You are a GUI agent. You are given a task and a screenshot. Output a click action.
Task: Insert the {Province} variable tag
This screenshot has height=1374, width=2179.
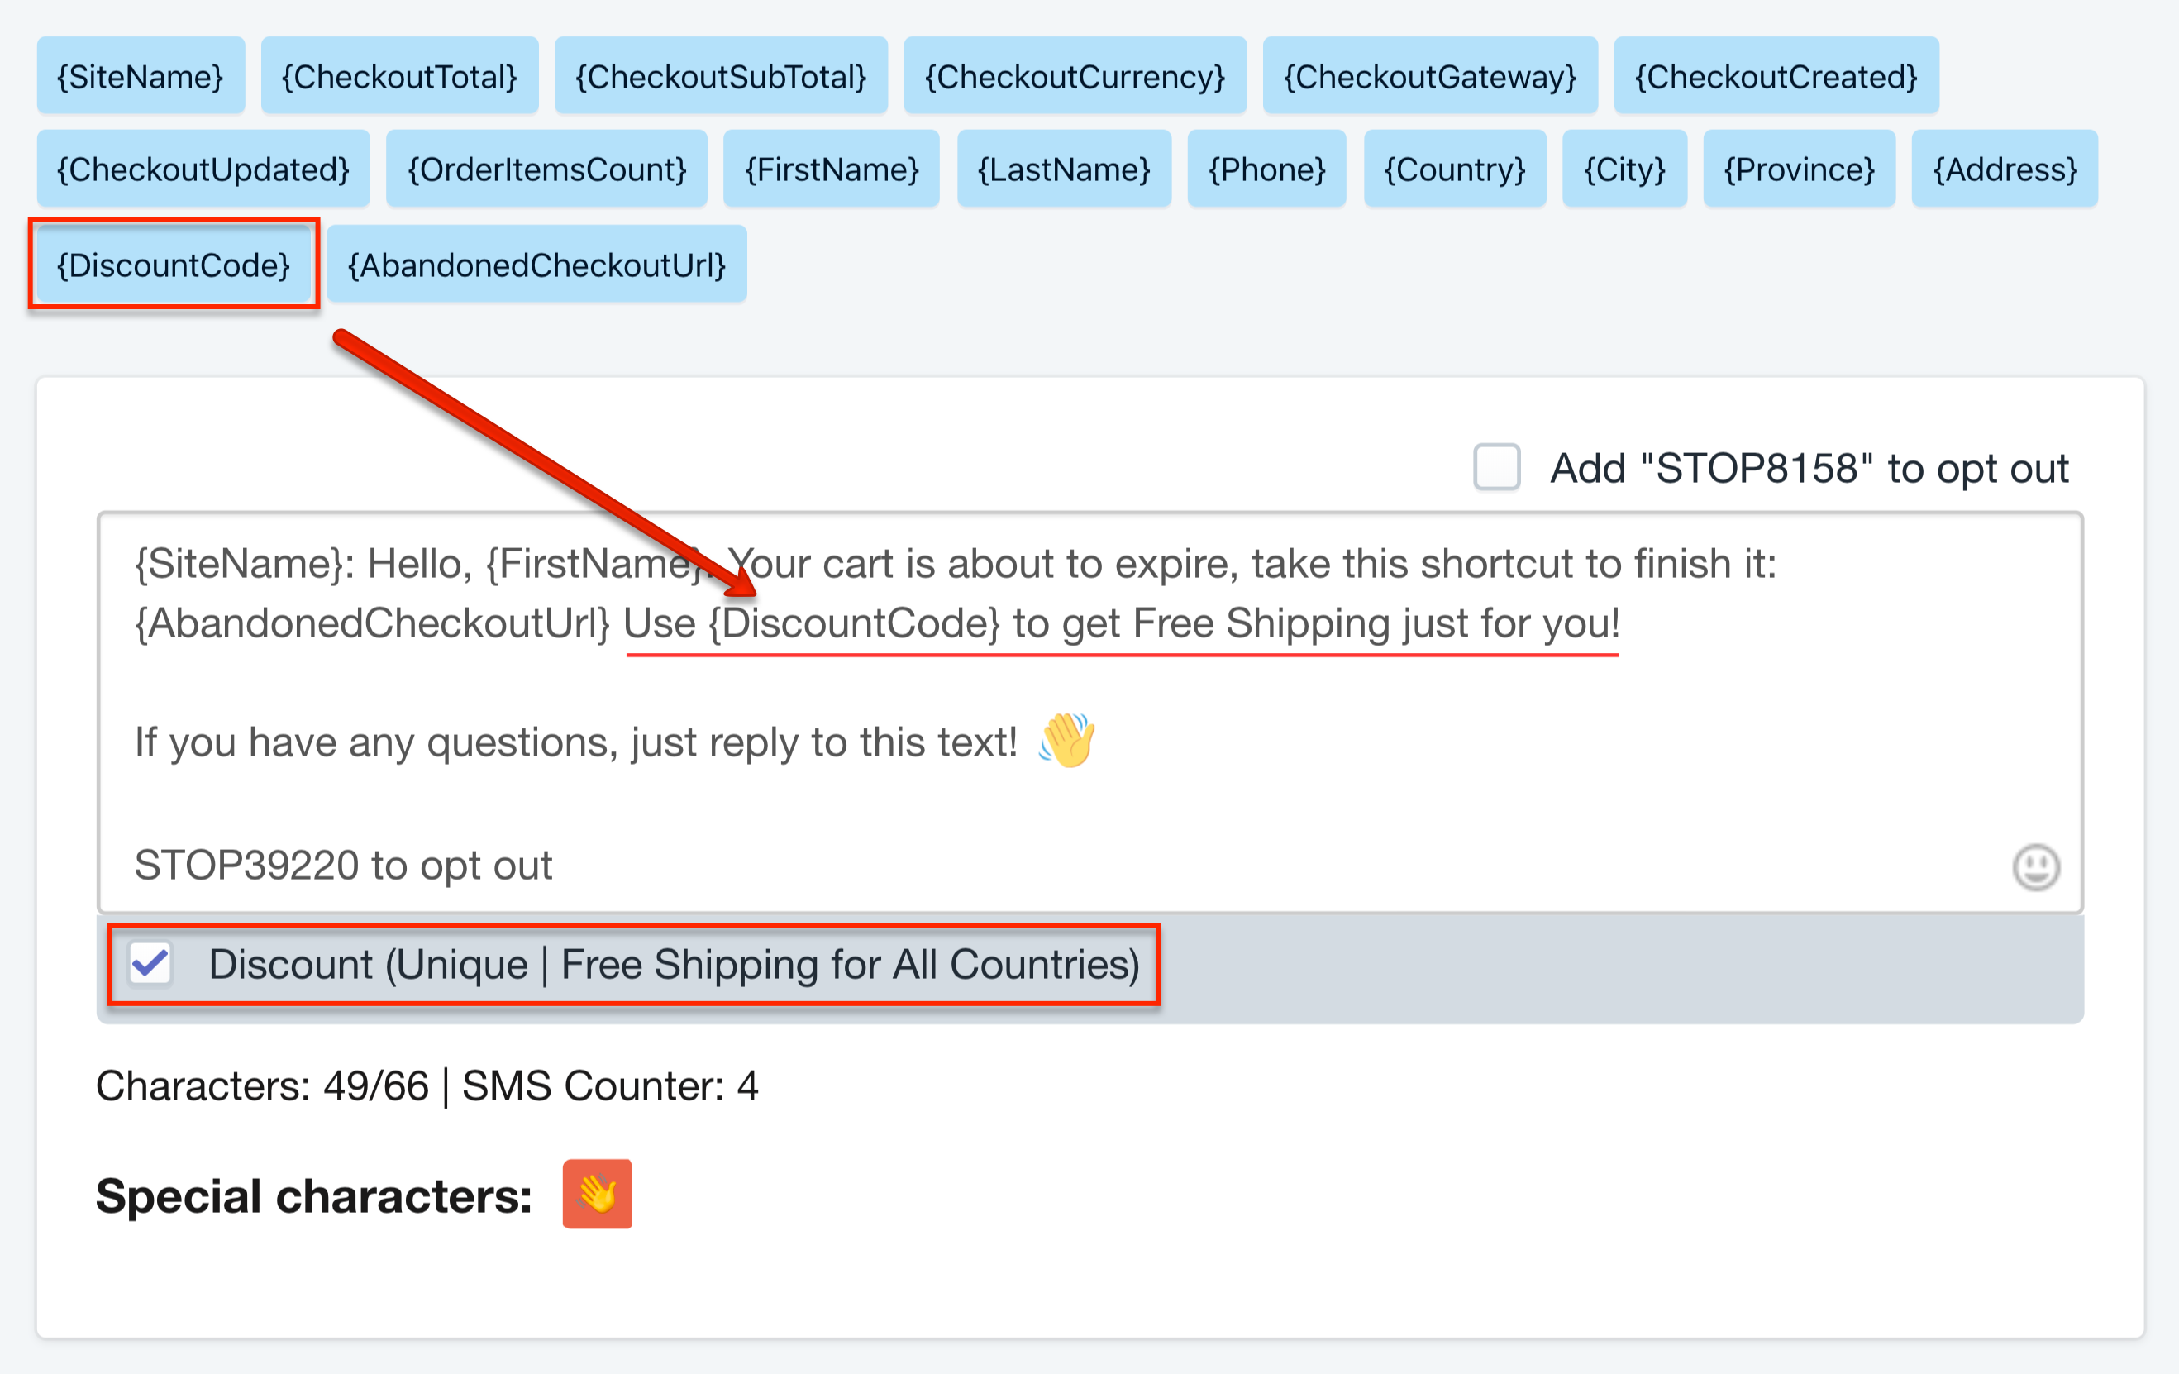pyautogui.click(x=1799, y=169)
